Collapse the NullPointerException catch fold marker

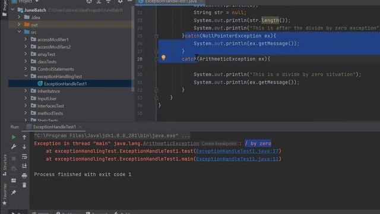tap(156, 36)
